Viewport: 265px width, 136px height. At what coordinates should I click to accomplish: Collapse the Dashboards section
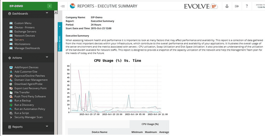(x=47, y=13)
